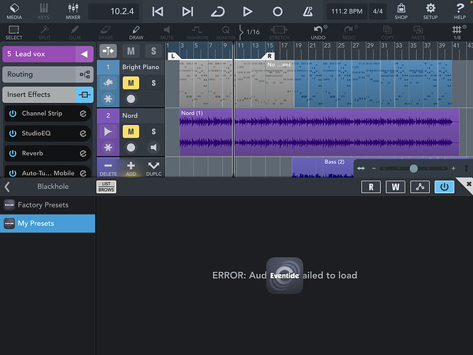Toggle power for the Reverb effect

13,153
